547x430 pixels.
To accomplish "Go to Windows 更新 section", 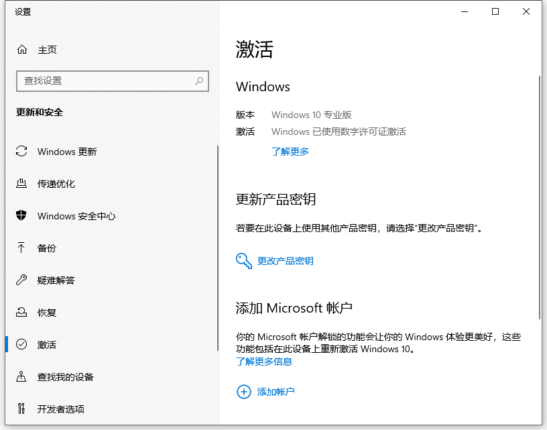I will pyautogui.click(x=67, y=152).
